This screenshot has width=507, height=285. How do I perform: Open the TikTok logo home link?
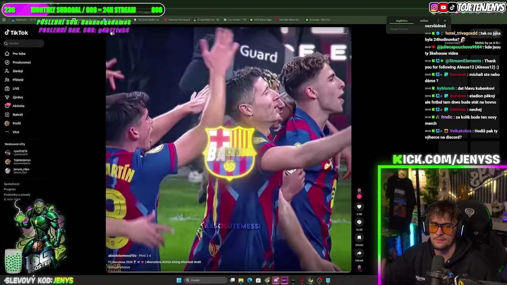pos(16,33)
